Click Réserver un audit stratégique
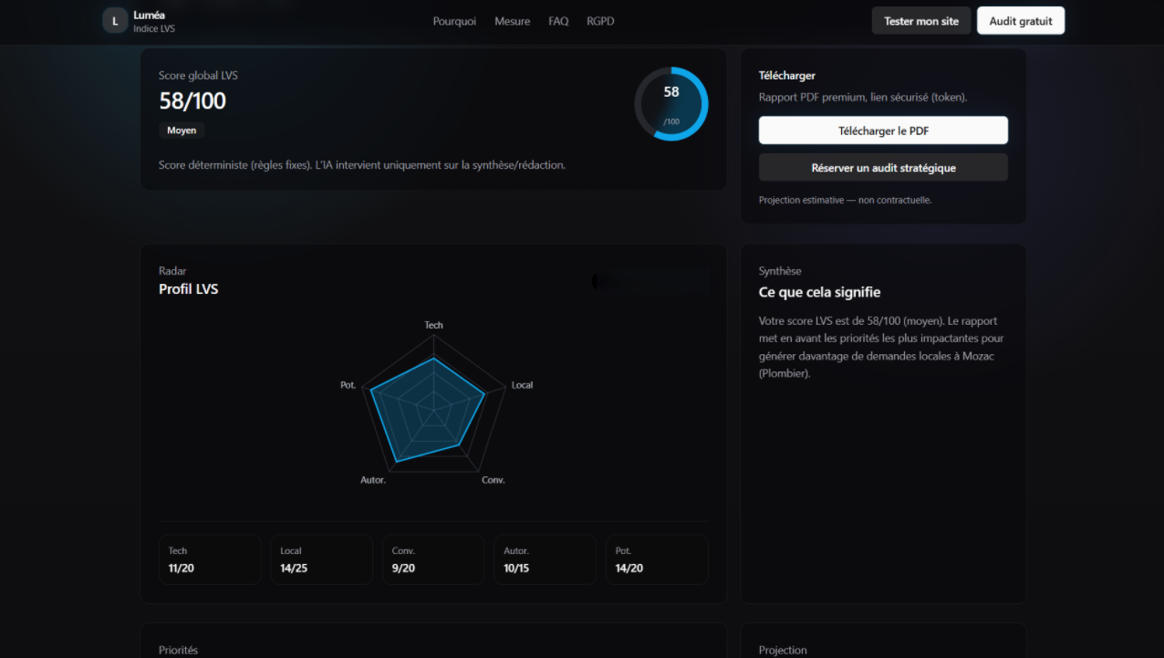This screenshot has width=1164, height=658. pyautogui.click(x=883, y=168)
